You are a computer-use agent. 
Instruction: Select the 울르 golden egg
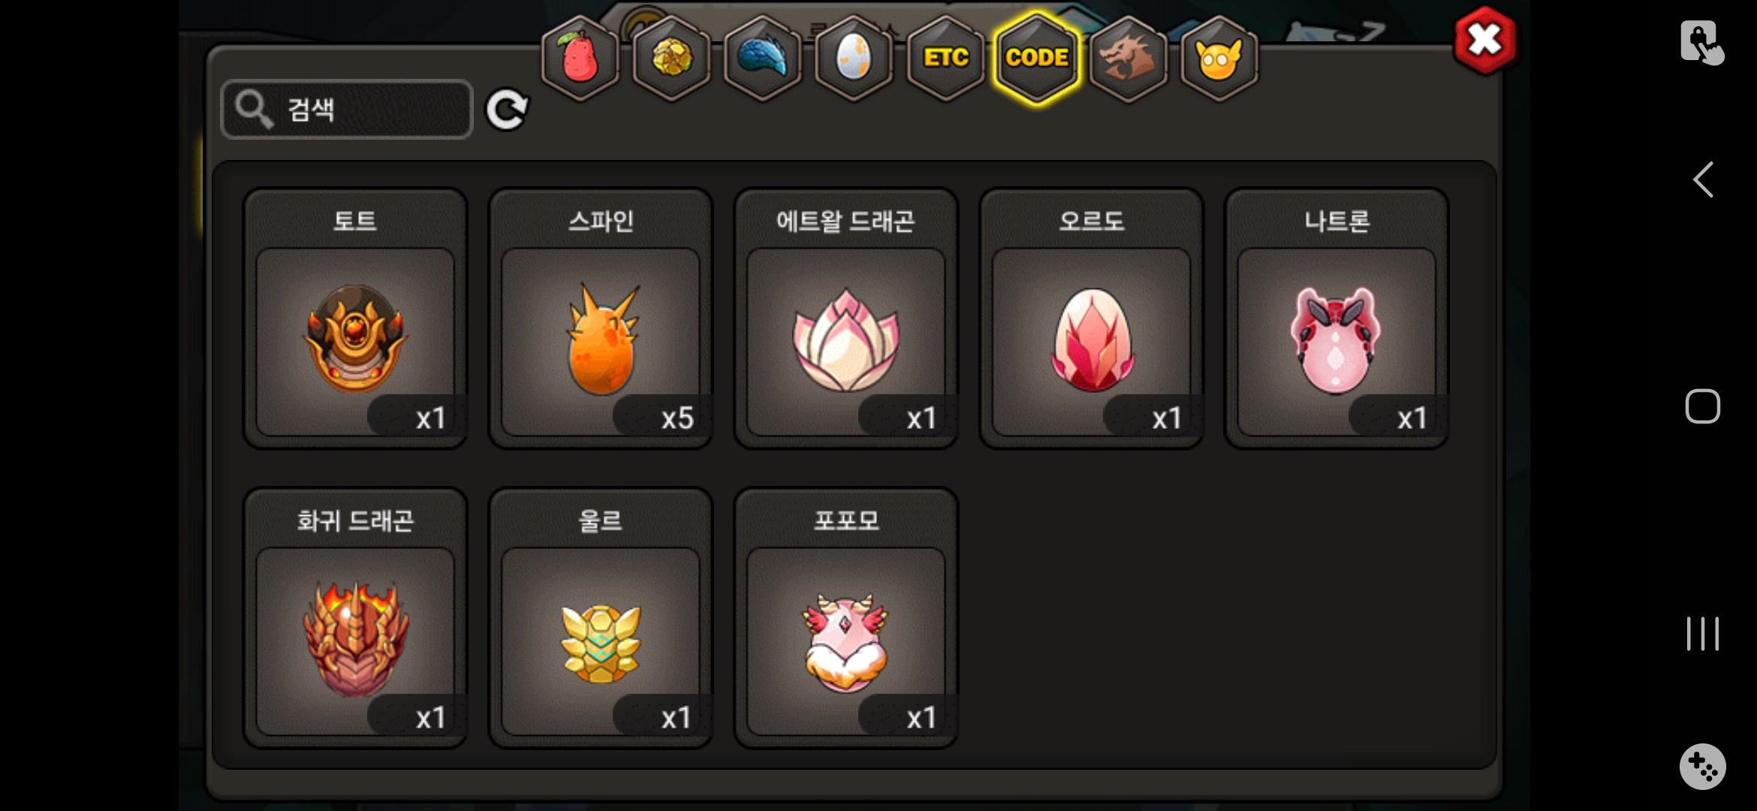click(601, 618)
